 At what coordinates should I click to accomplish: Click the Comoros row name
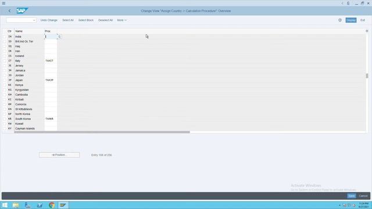click(x=21, y=105)
